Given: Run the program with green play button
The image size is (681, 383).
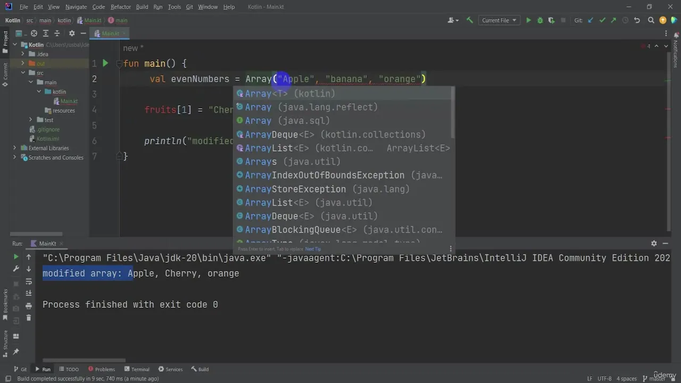Looking at the screenshot, I should [x=528, y=20].
